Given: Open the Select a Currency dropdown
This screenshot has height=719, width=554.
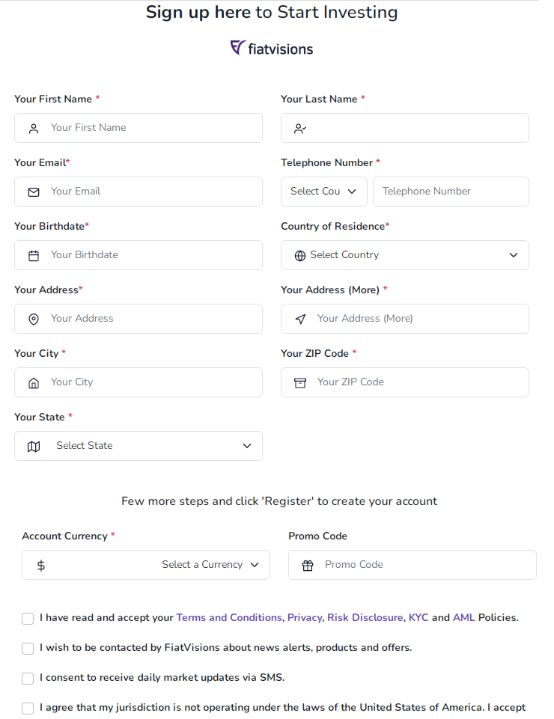Looking at the screenshot, I should tap(146, 565).
